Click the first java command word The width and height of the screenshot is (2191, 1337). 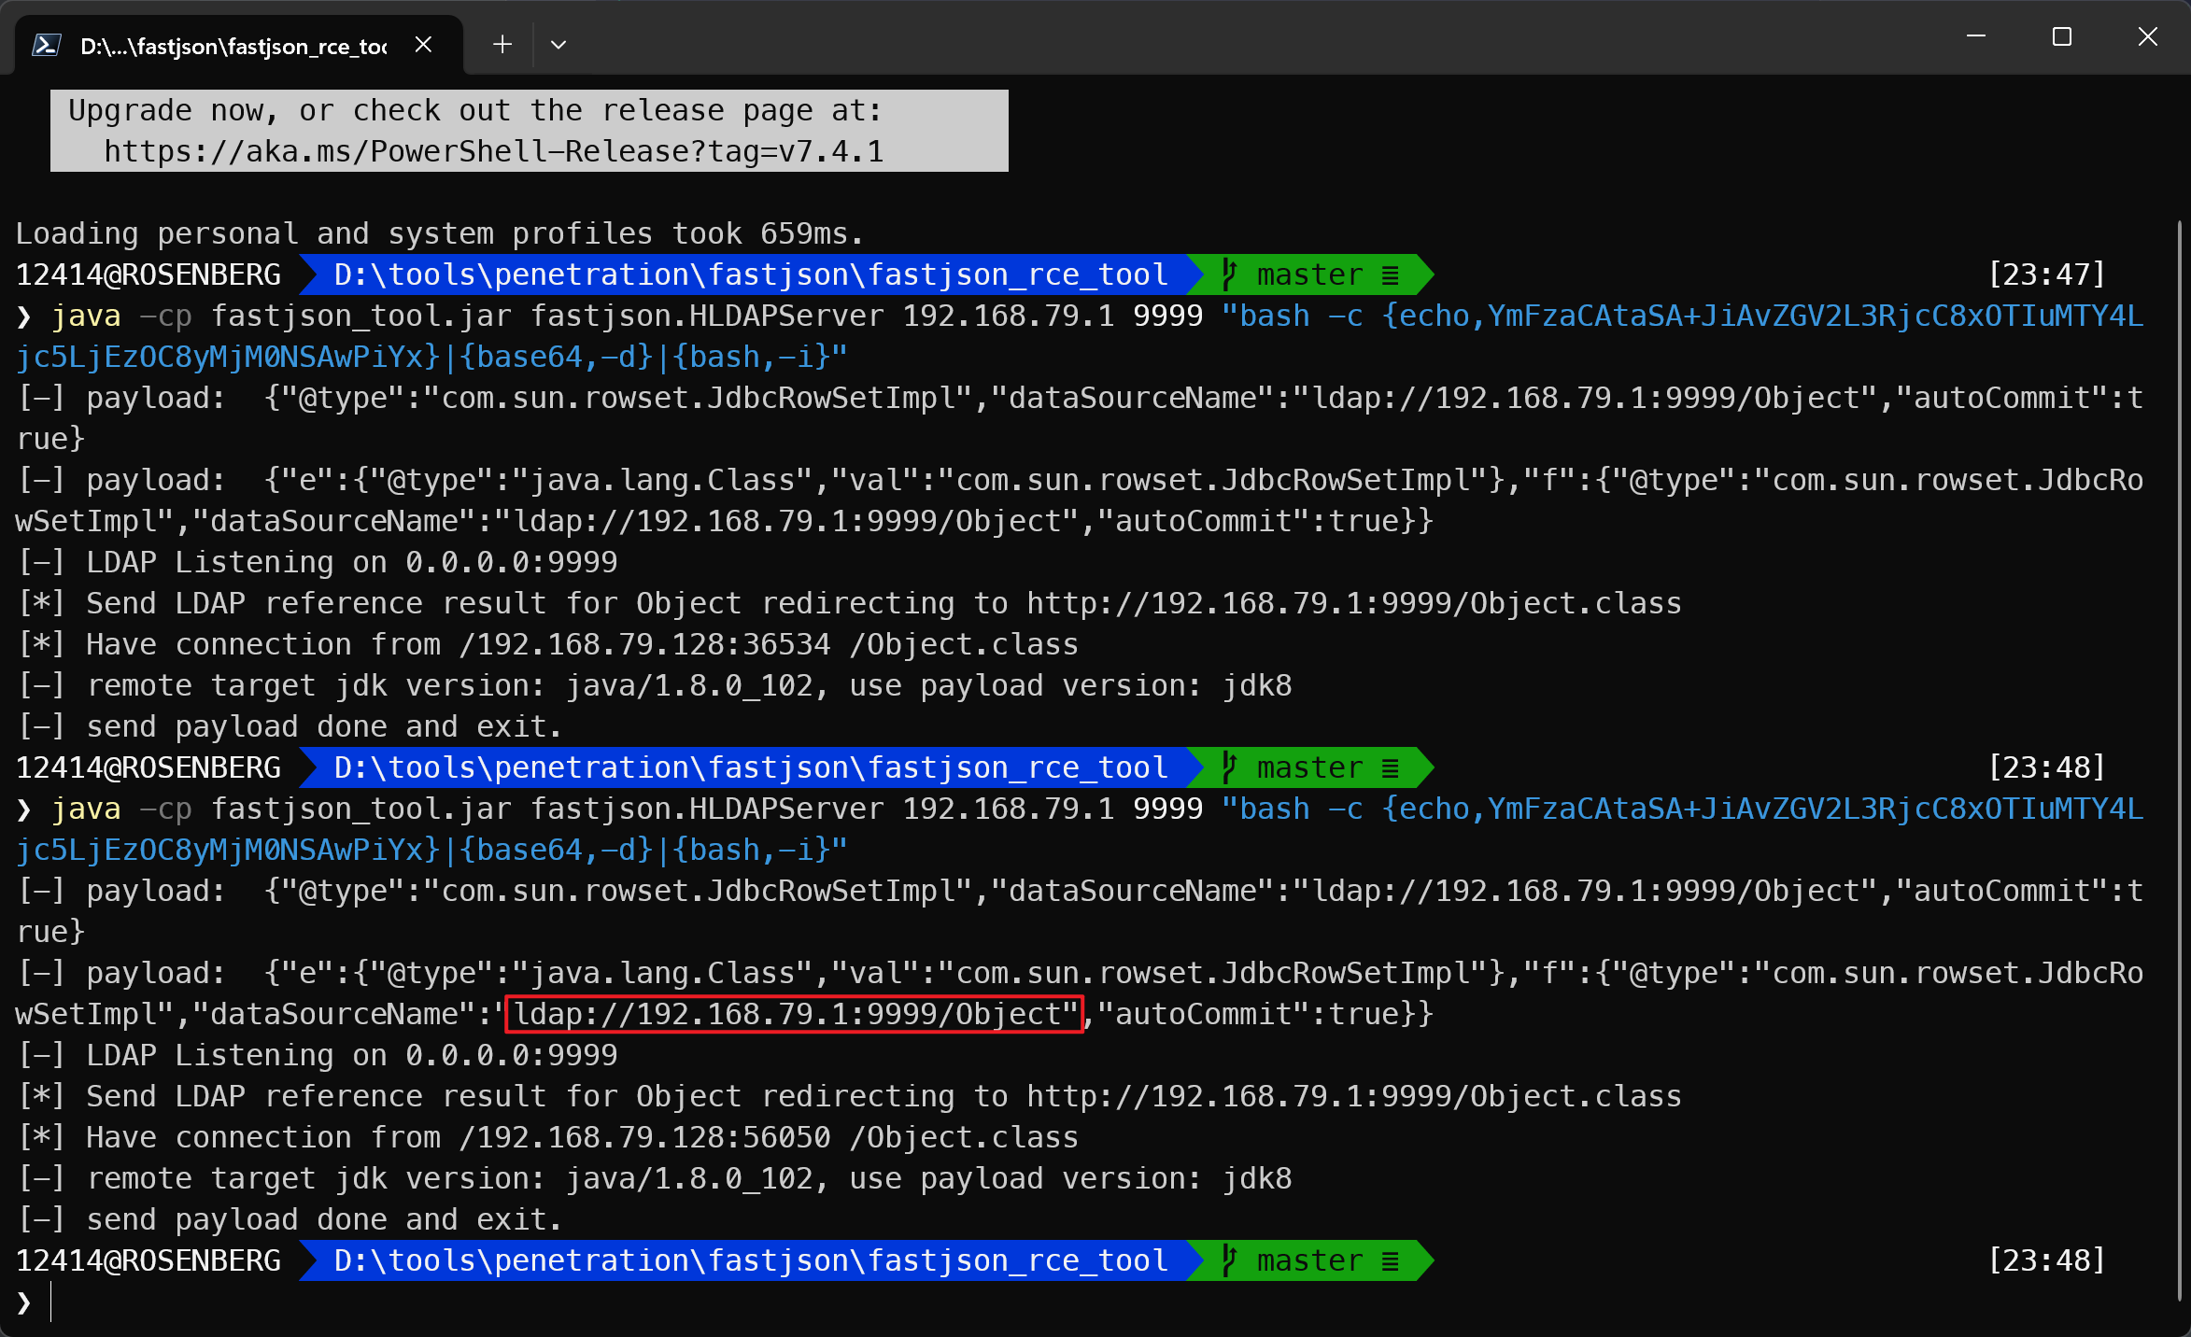(86, 316)
